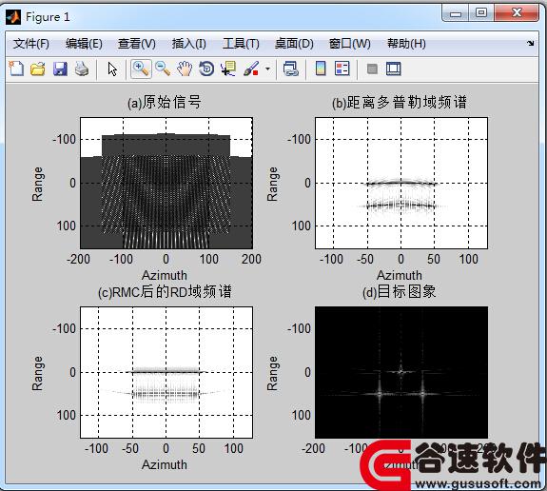Select the Brush data tool
This screenshot has width=547, height=491.
[x=251, y=69]
